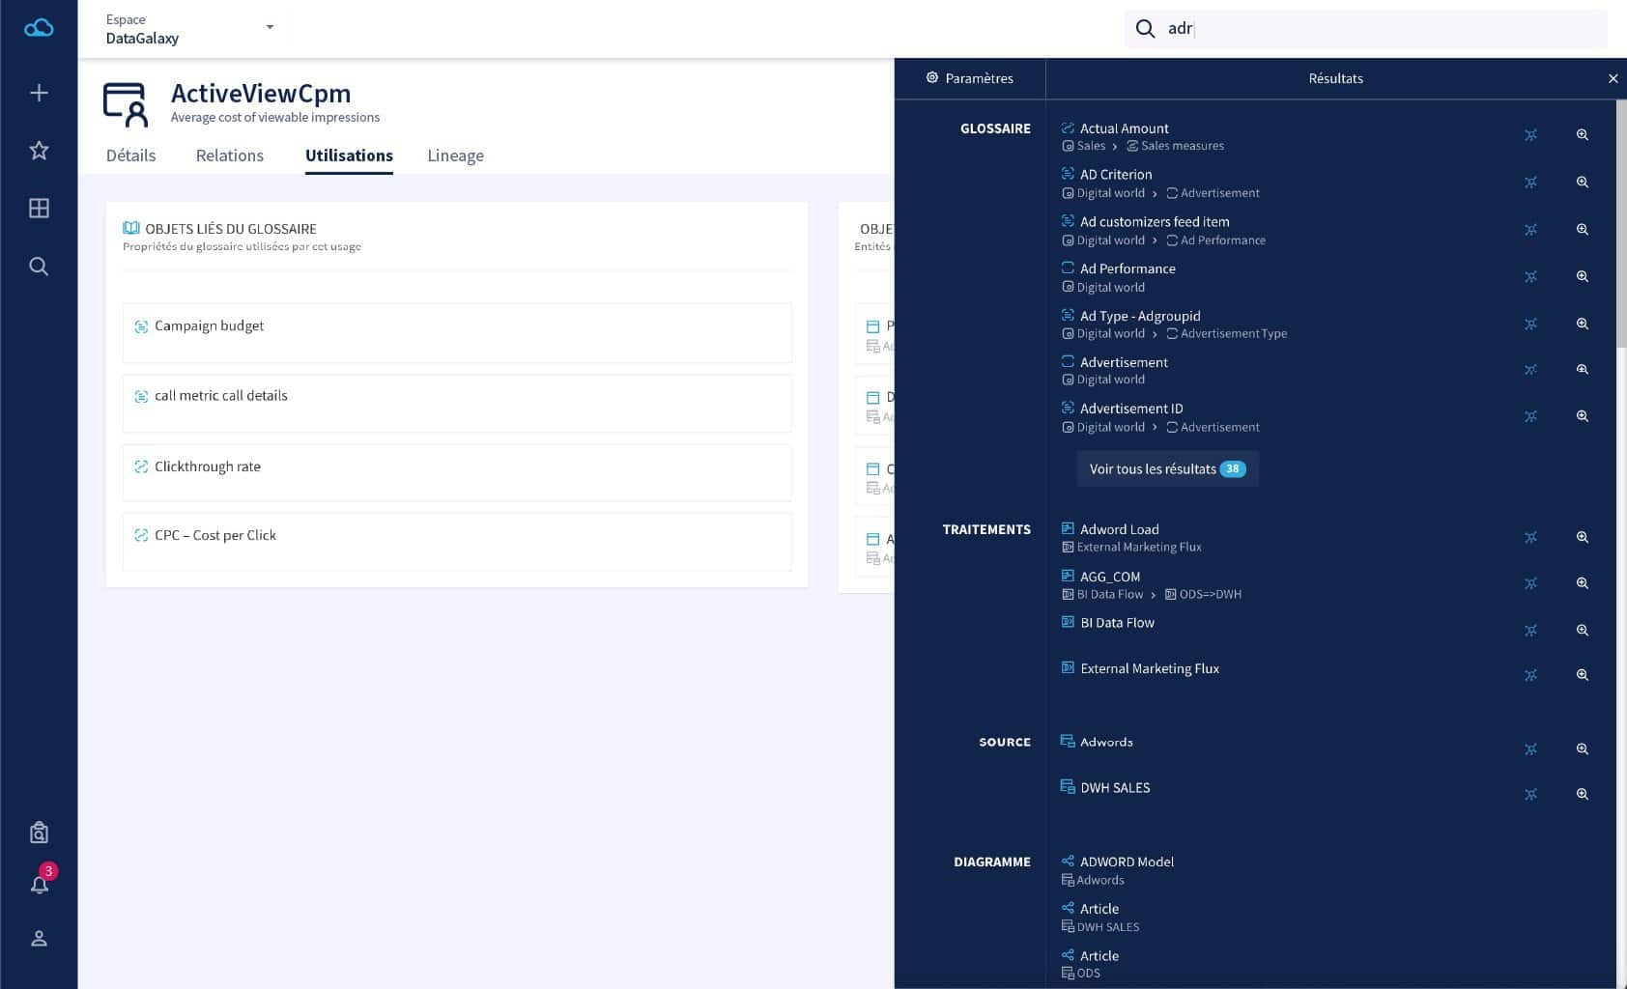Click zoom preview icon for Adword Load
Screen dimensions: 1627x989
click(1582, 537)
